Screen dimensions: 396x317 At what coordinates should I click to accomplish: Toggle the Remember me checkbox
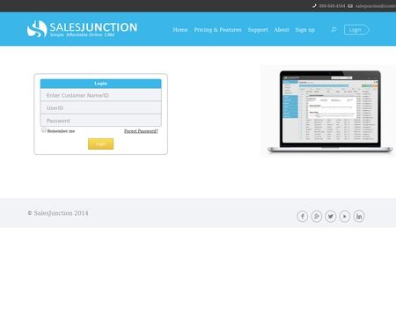44,129
